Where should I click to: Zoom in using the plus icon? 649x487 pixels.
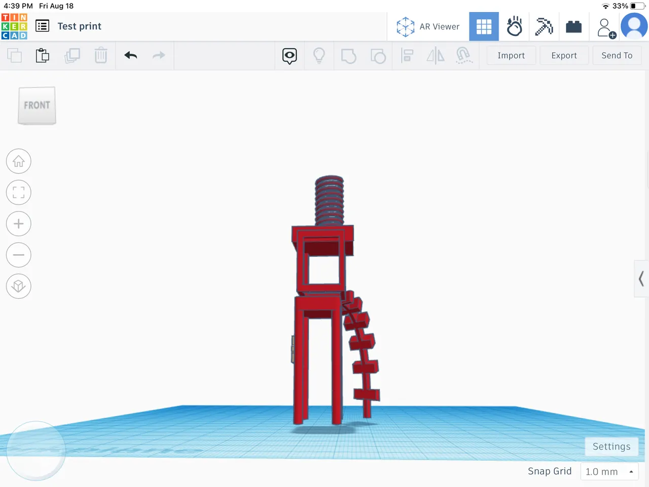tap(18, 224)
